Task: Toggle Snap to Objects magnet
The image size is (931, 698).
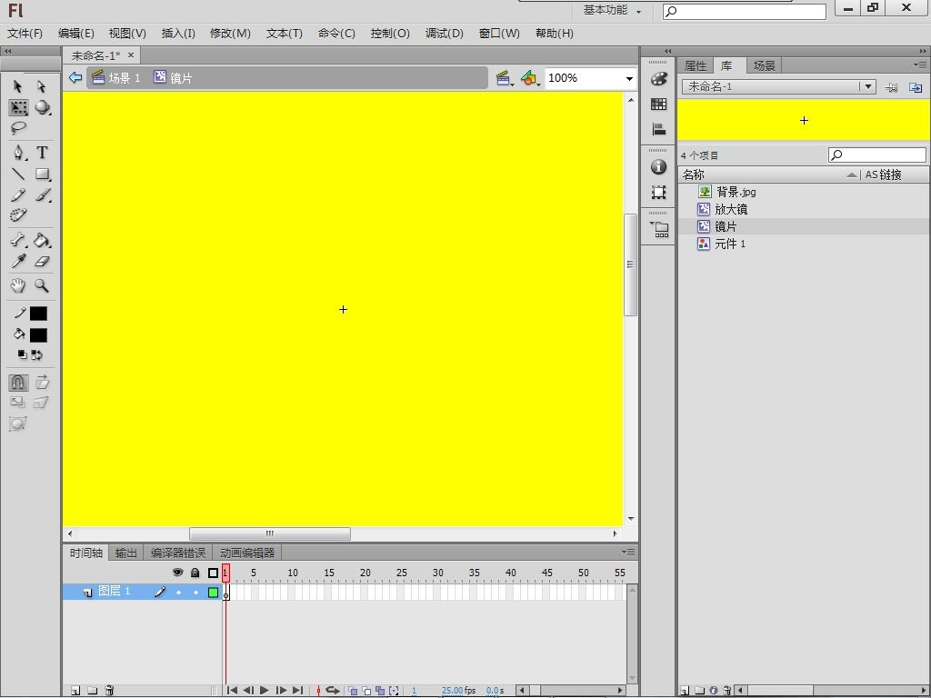Action: tap(18, 383)
